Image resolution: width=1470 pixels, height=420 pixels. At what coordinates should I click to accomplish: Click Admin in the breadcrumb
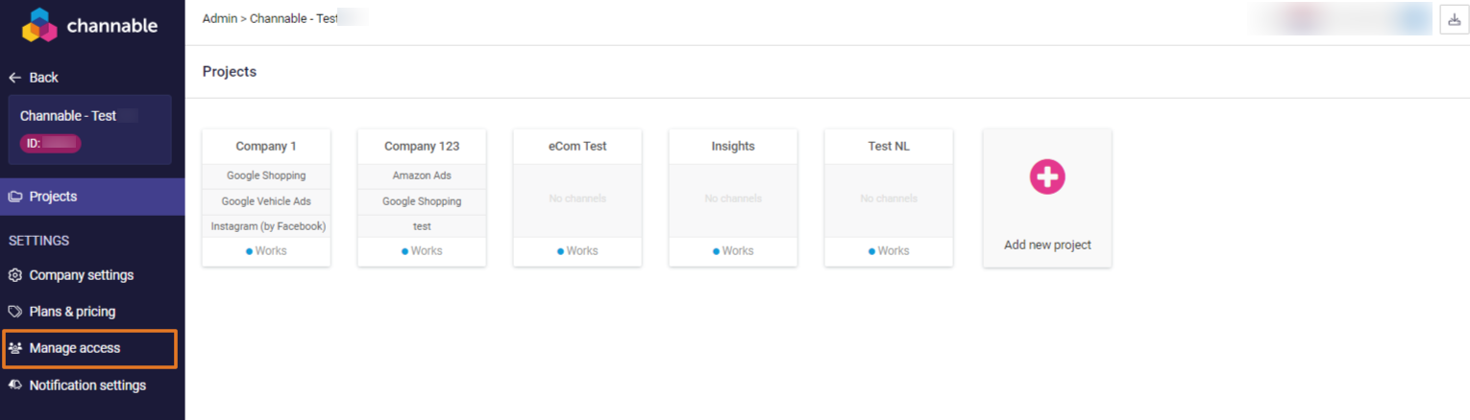(219, 19)
